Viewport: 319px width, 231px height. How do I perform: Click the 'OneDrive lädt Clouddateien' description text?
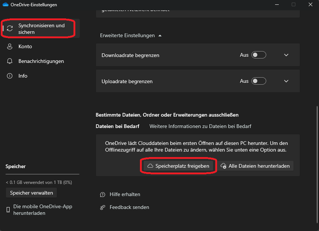coord(196,146)
